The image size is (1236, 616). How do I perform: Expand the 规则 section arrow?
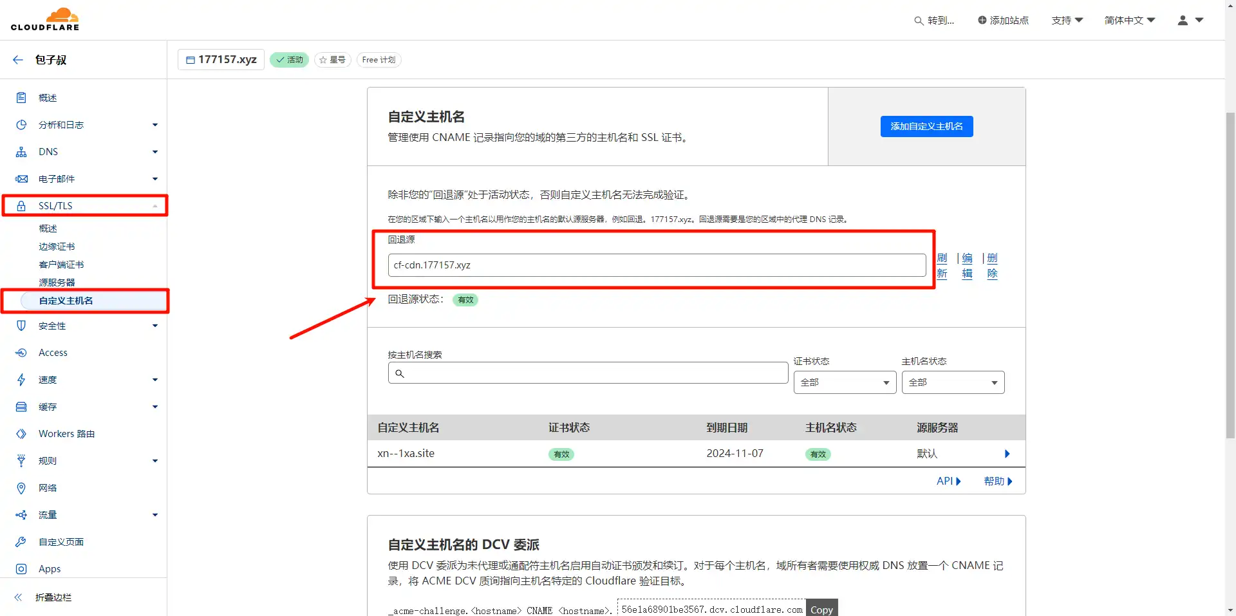tap(155, 461)
